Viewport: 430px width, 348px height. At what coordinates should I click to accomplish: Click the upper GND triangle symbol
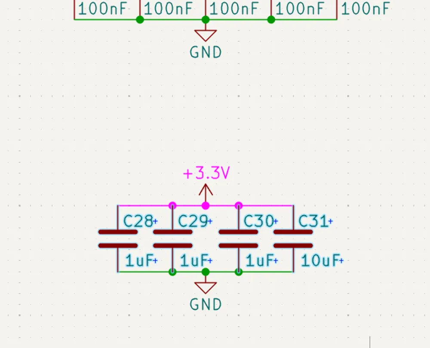click(206, 35)
